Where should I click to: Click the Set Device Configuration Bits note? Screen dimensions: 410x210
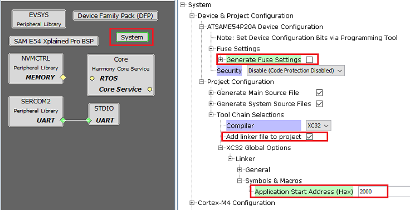(x=307, y=38)
